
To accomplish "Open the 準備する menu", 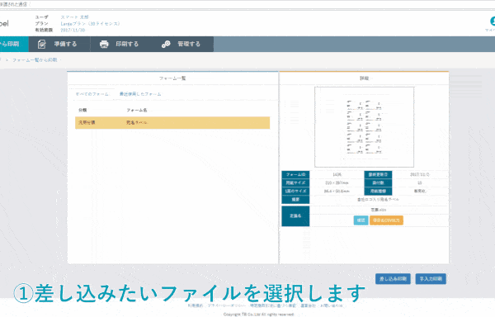I will point(59,45).
